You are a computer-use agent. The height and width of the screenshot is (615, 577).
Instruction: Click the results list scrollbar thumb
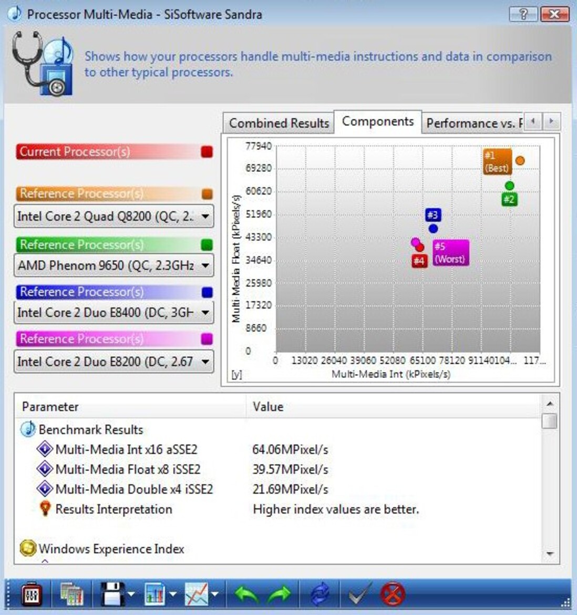pyautogui.click(x=550, y=421)
